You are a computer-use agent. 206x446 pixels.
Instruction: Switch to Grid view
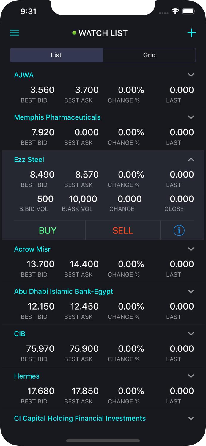point(149,55)
